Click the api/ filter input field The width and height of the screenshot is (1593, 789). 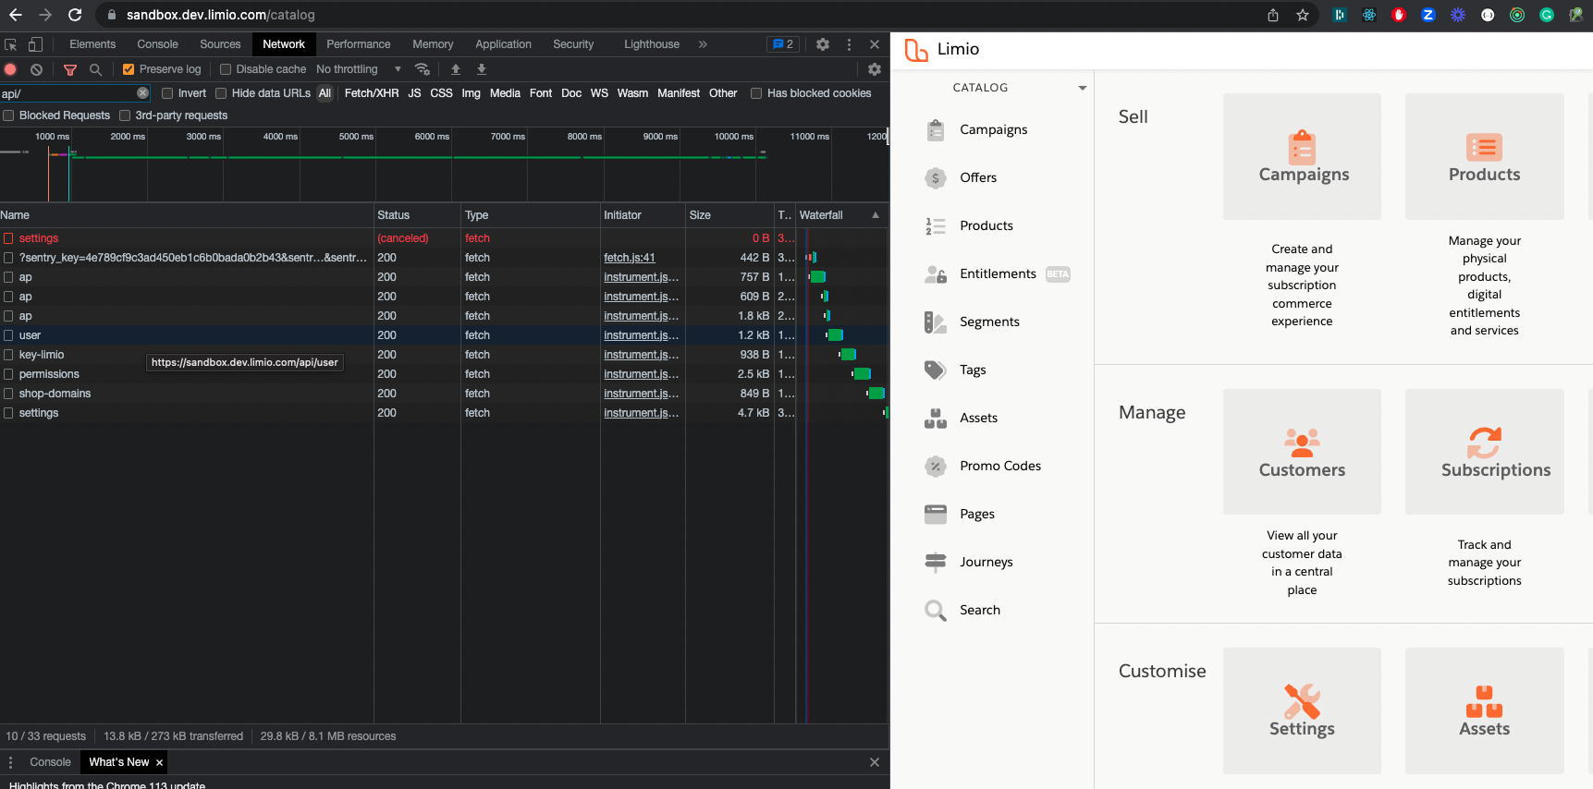click(67, 93)
